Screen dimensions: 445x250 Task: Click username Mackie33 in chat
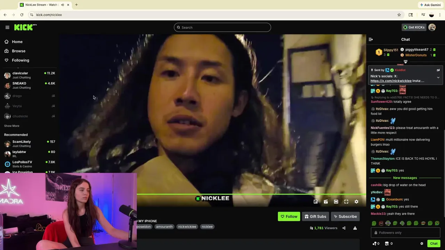[x=378, y=214]
